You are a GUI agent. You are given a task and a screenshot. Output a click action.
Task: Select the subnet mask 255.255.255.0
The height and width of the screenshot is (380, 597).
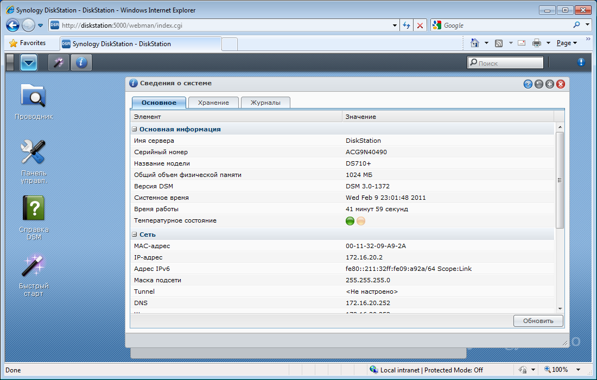[x=368, y=280]
